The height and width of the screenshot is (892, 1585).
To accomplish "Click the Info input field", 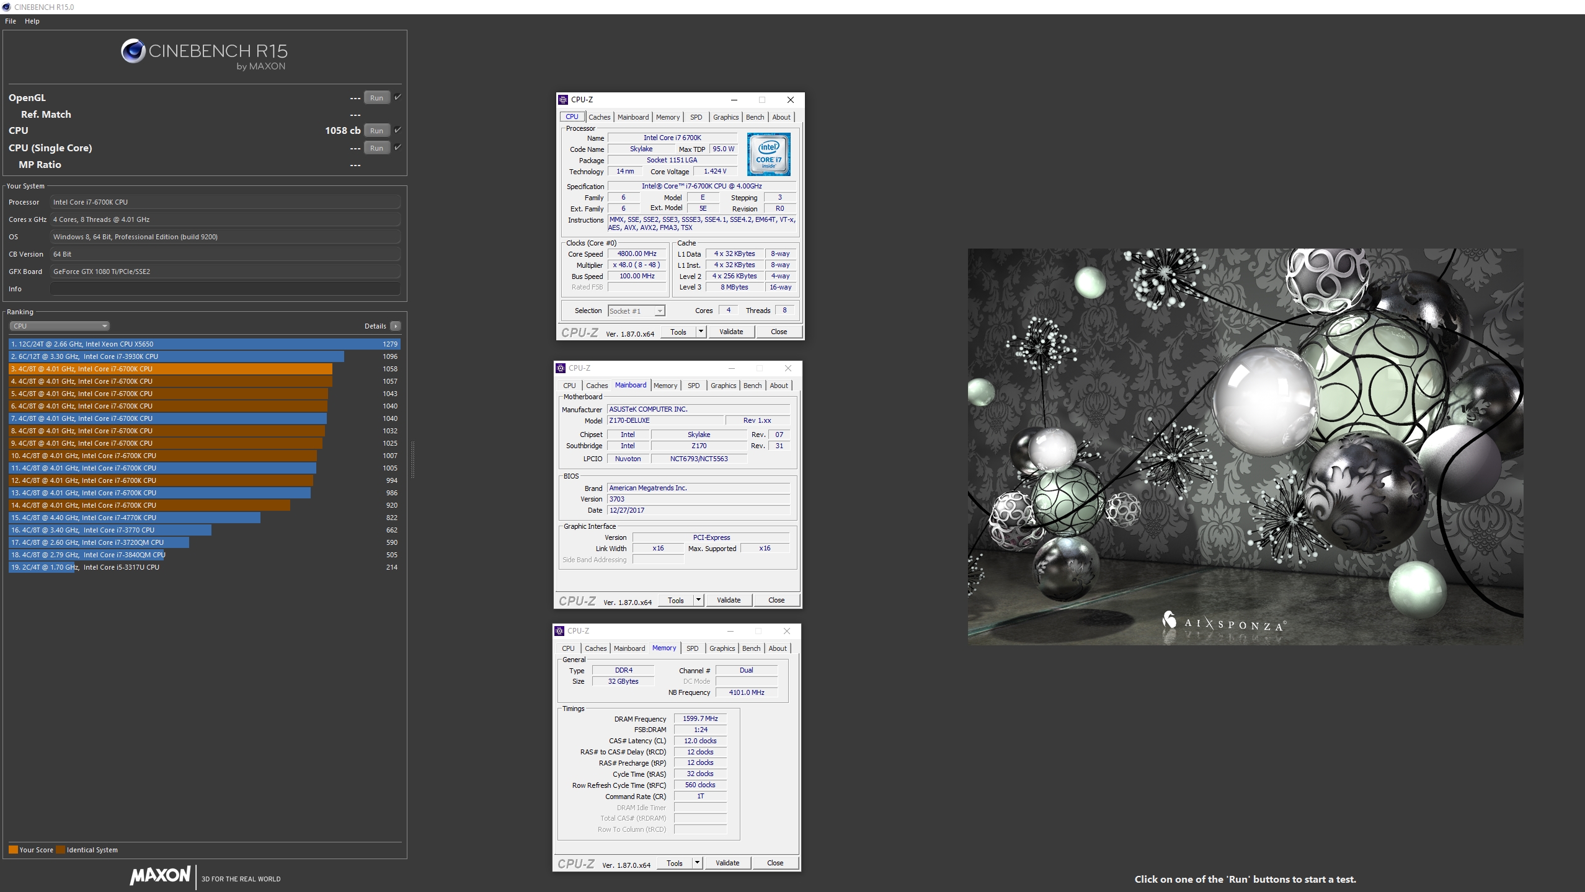I will tap(225, 289).
